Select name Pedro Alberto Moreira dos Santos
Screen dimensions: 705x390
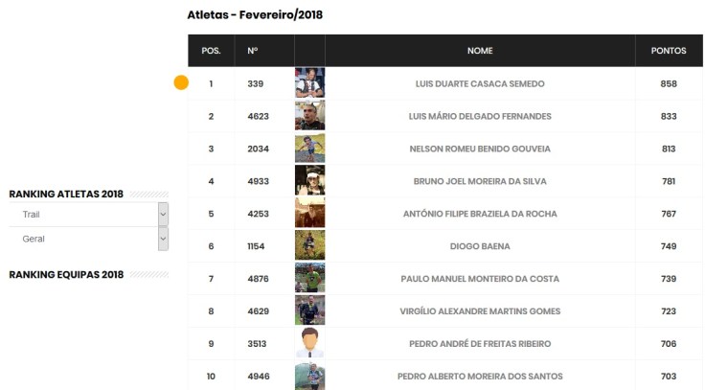(480, 376)
